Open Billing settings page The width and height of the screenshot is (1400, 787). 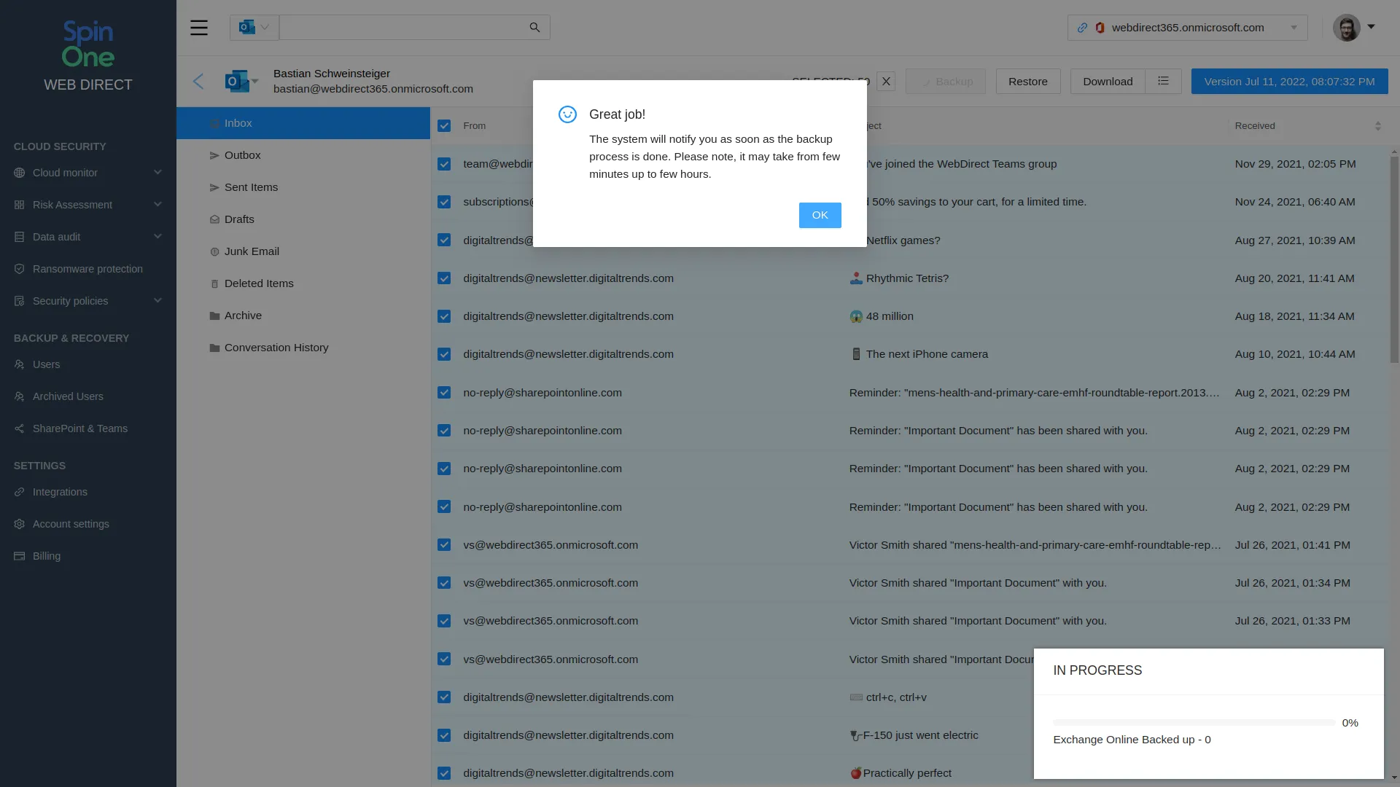point(46,556)
